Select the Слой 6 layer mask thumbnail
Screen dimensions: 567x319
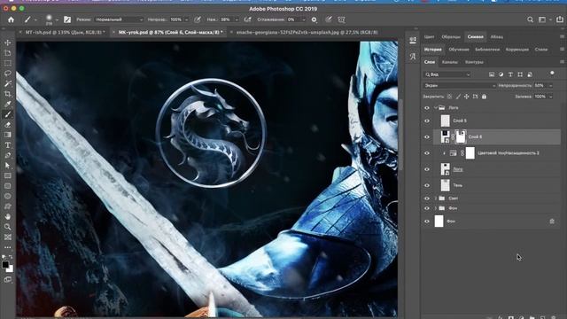pos(461,137)
